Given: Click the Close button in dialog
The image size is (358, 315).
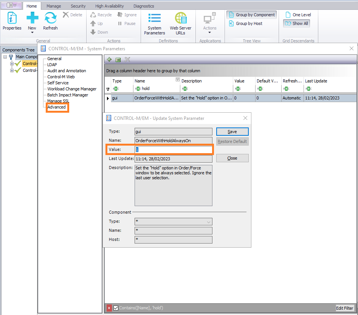Looking at the screenshot, I should click(x=232, y=158).
